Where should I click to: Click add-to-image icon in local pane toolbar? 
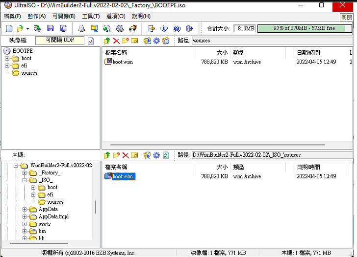coord(147,155)
